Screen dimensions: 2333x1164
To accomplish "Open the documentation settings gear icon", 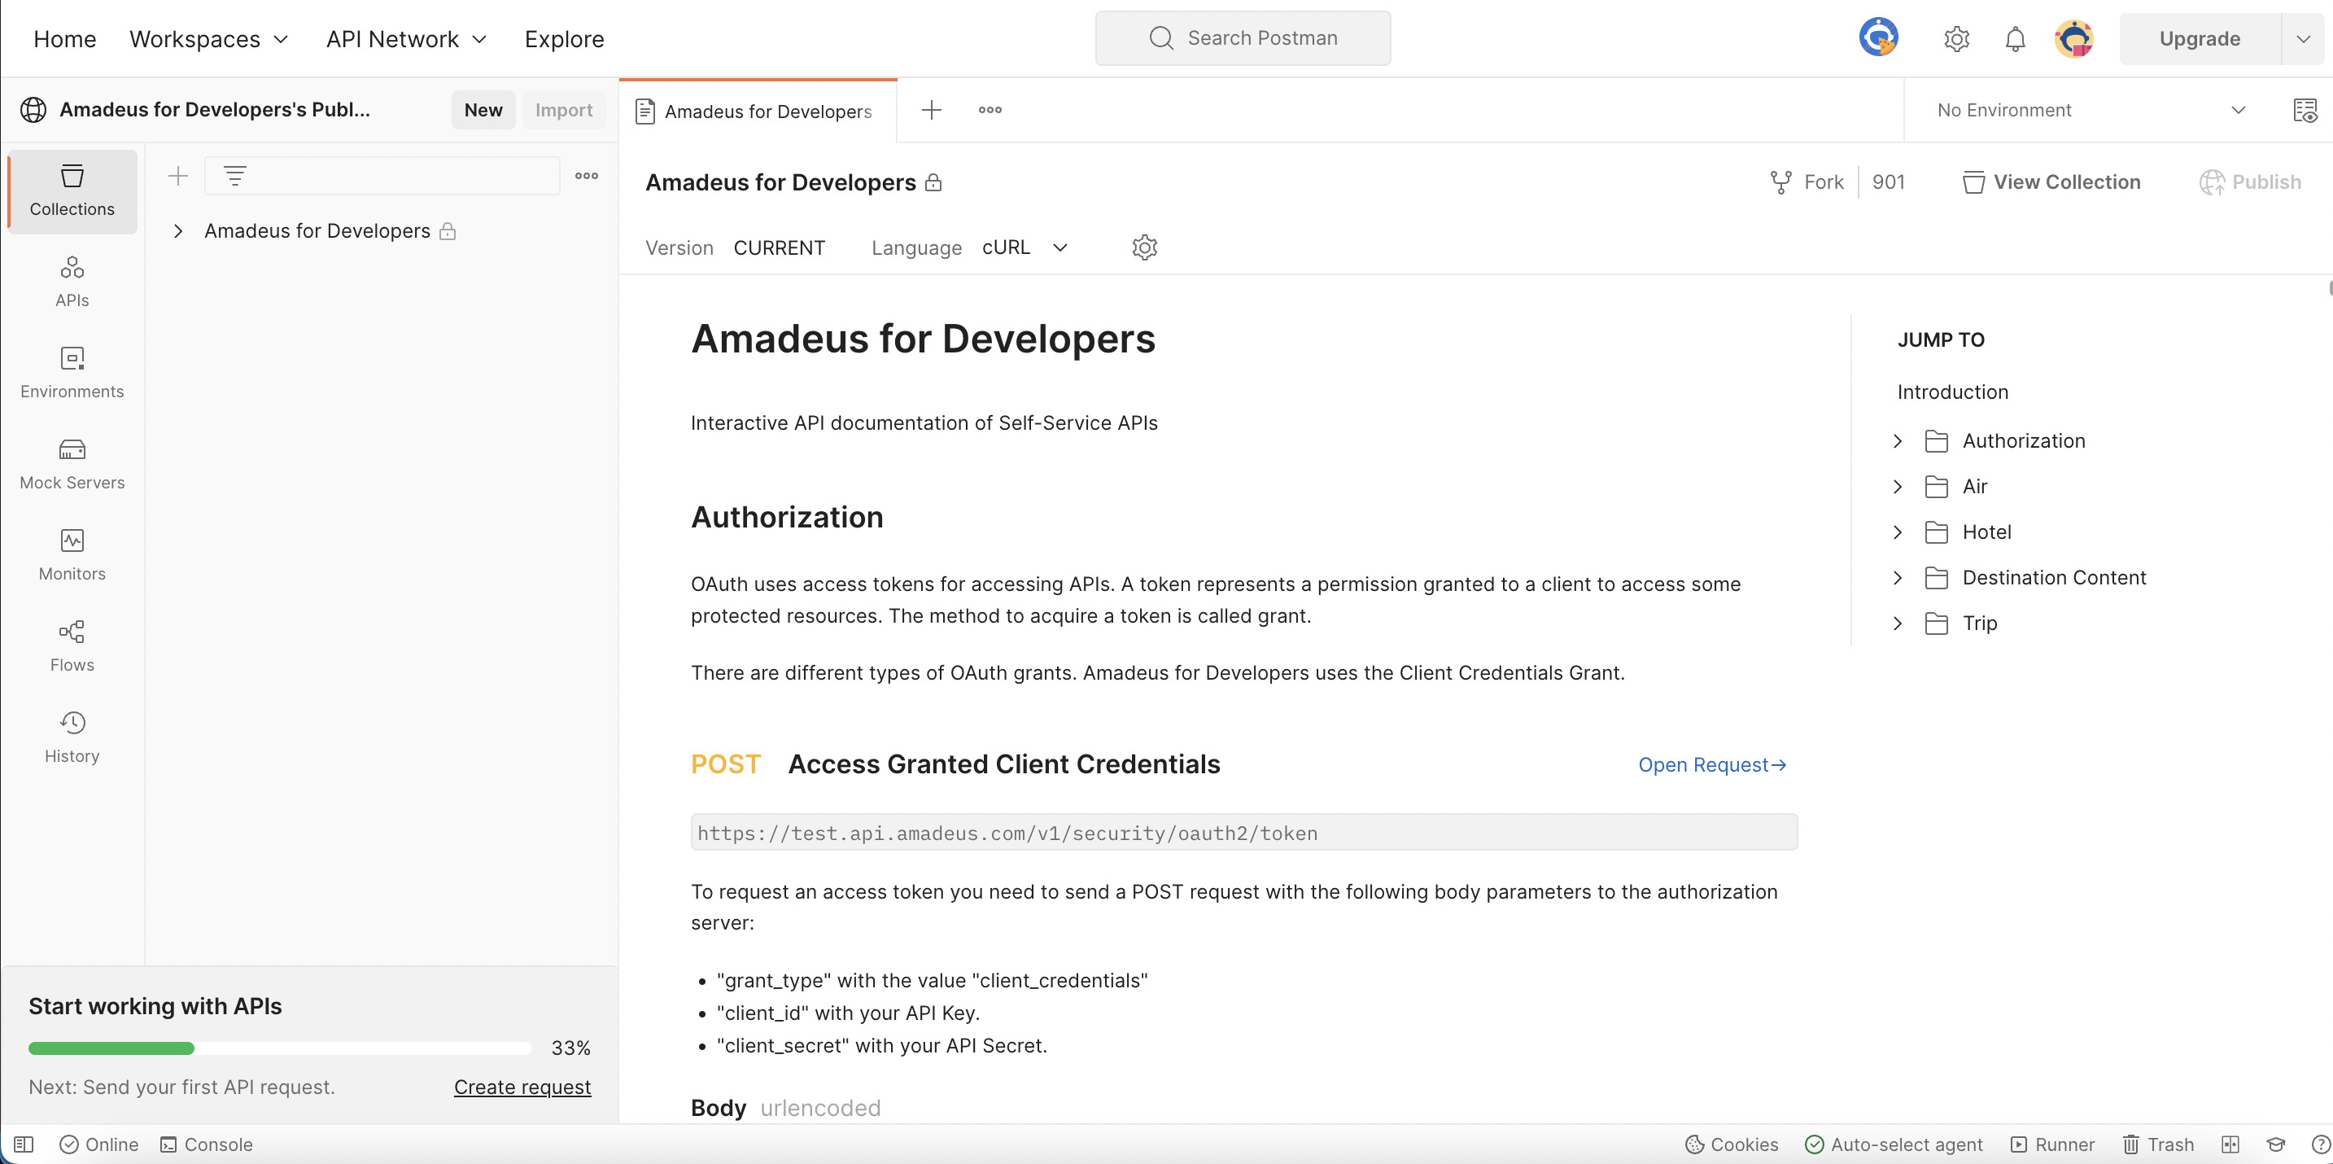I will point(1145,247).
